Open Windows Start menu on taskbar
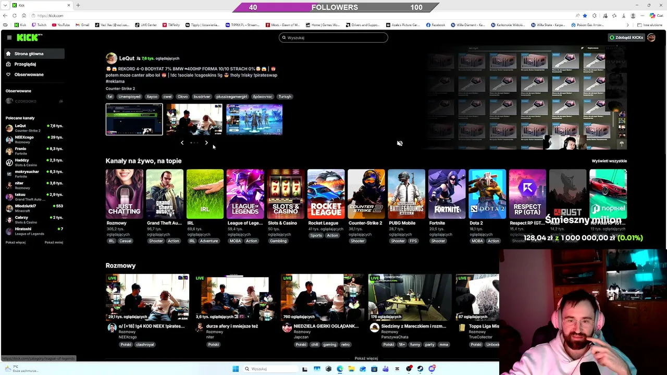Screen dimensions: 667x375 pyautogui.click(x=236, y=369)
